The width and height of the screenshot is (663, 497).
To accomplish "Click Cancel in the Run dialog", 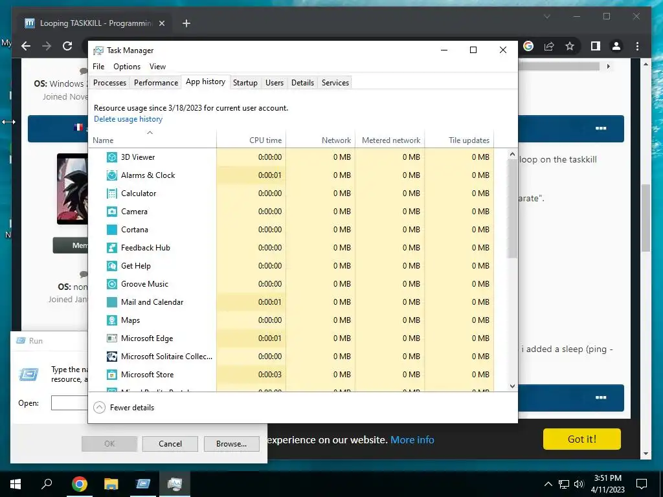I will [170, 444].
